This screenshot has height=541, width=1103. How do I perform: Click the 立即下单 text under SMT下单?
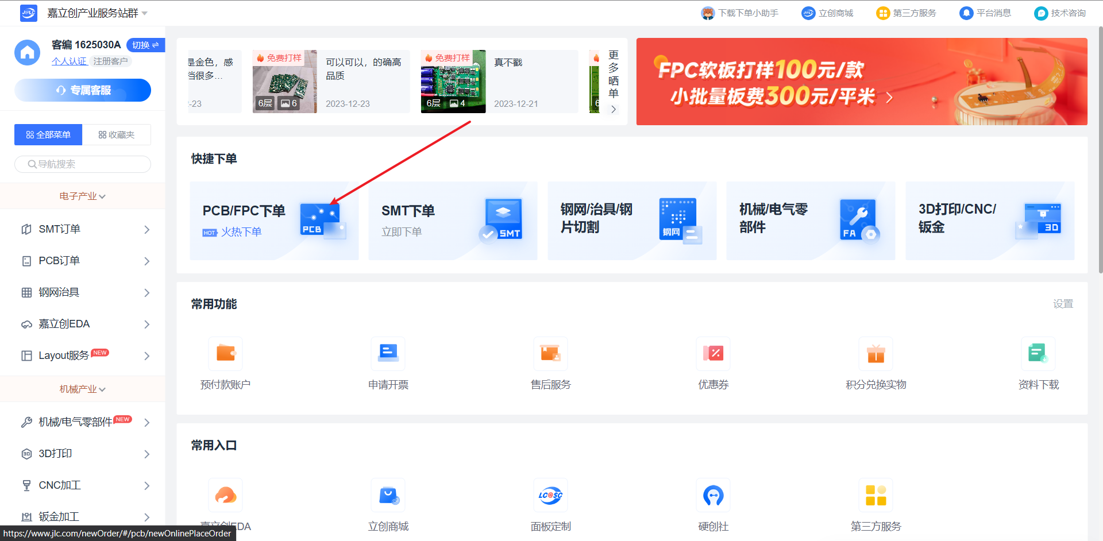(x=402, y=232)
